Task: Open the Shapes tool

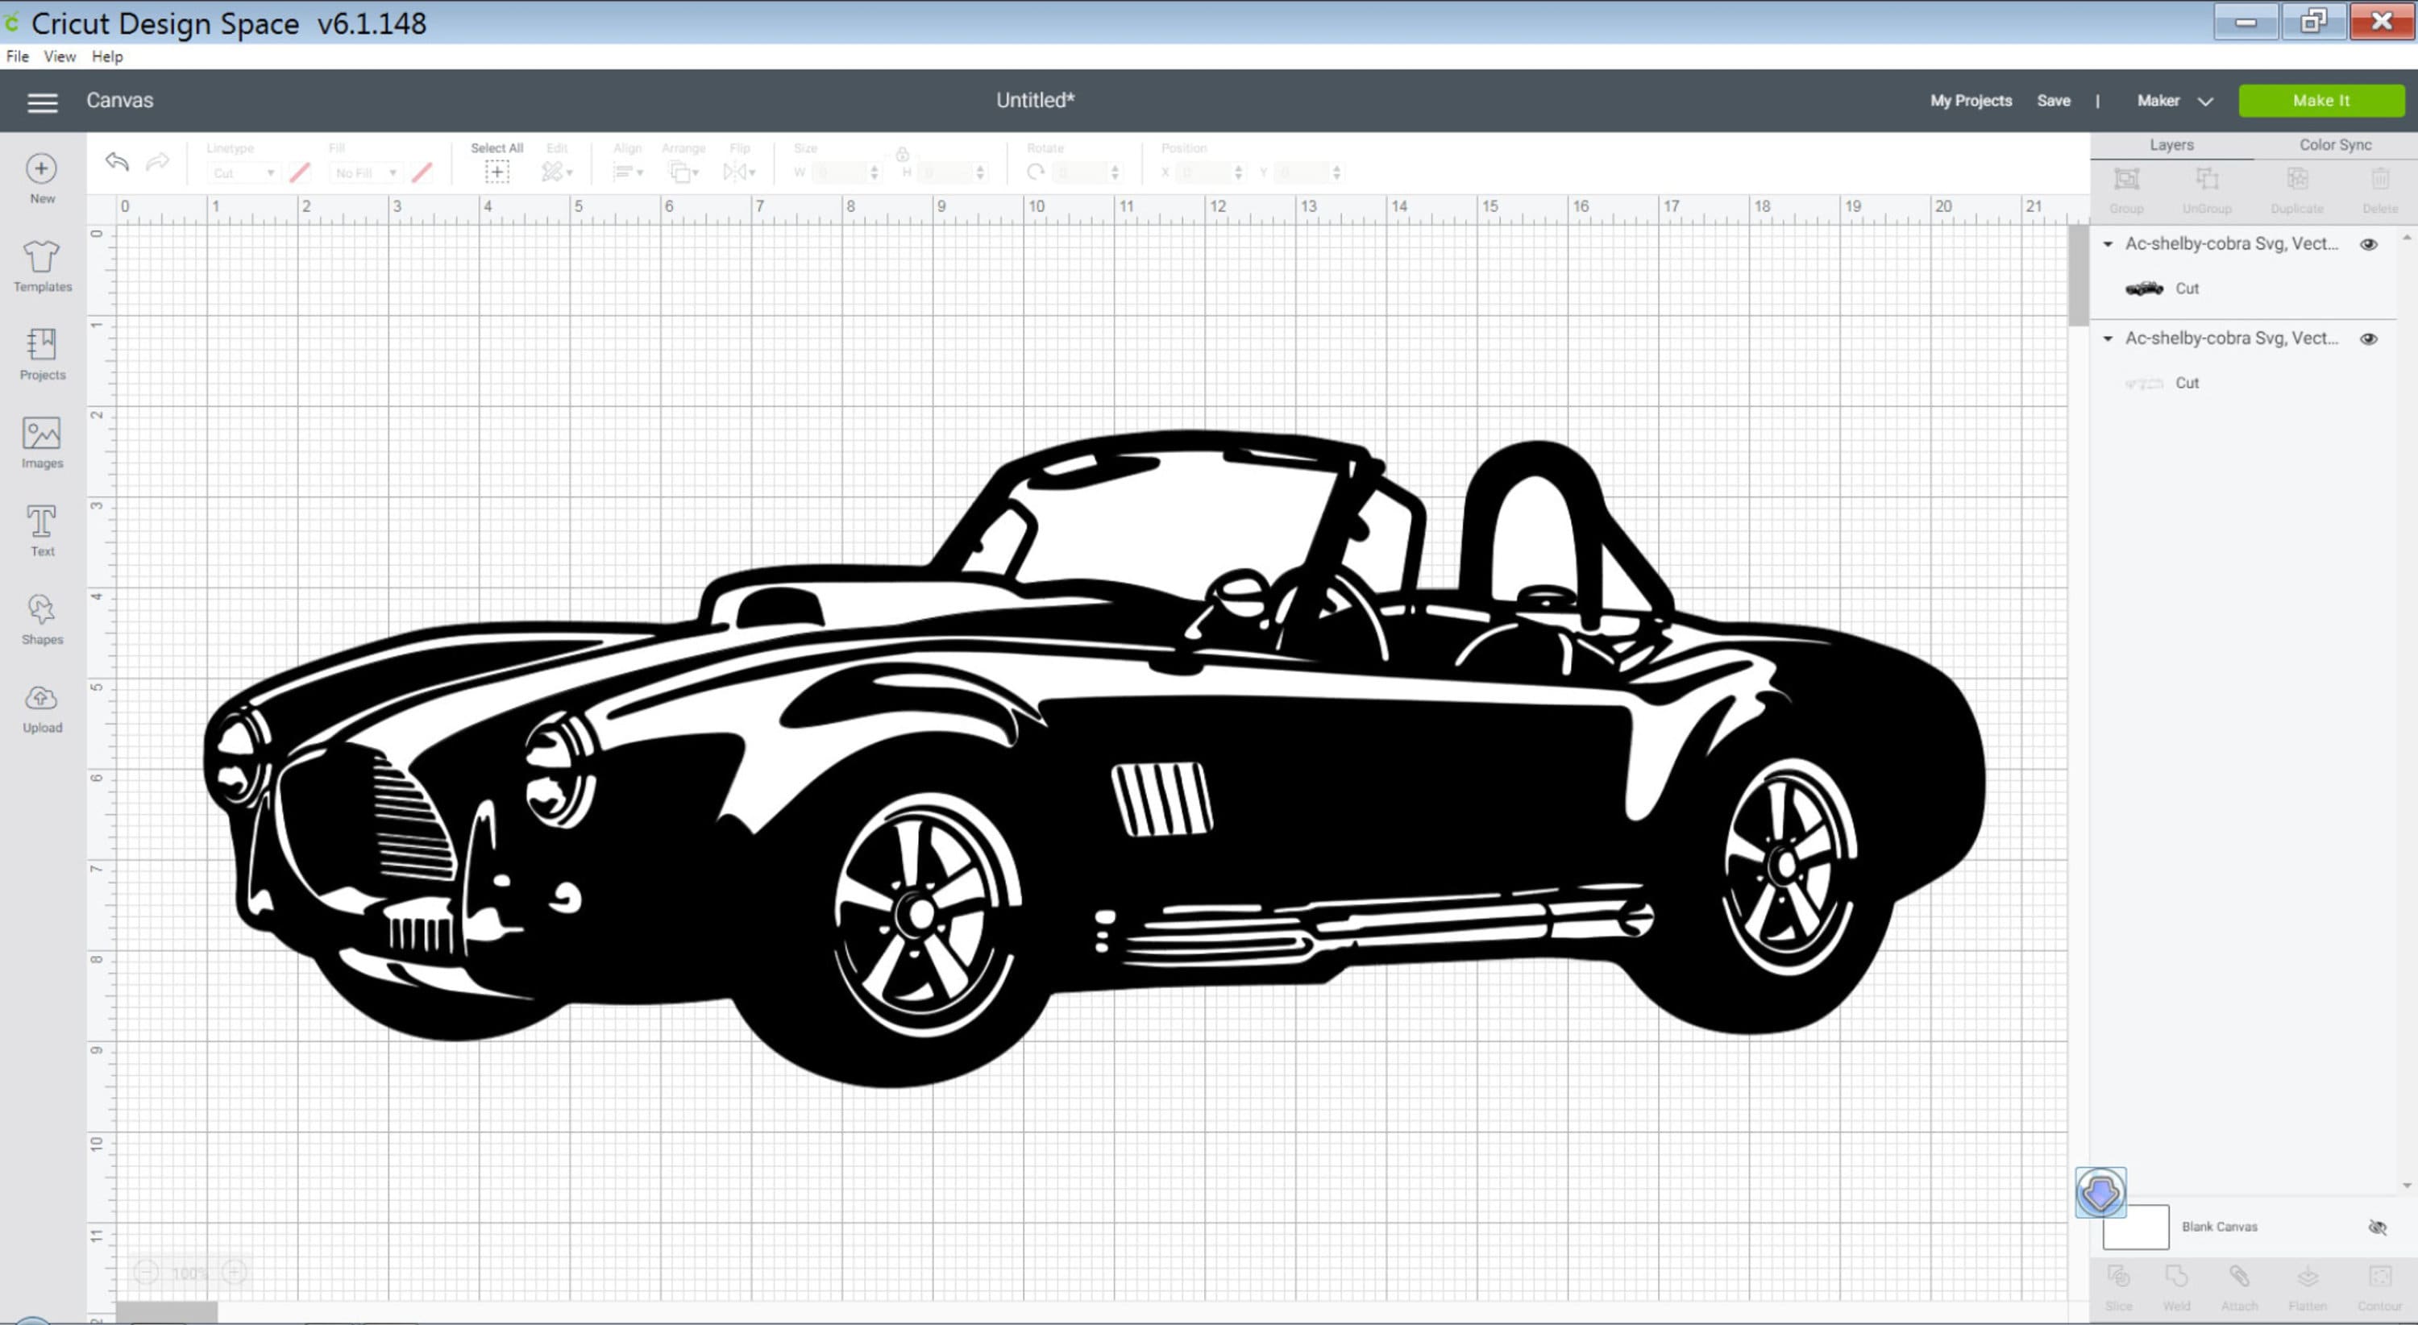Action: point(41,618)
